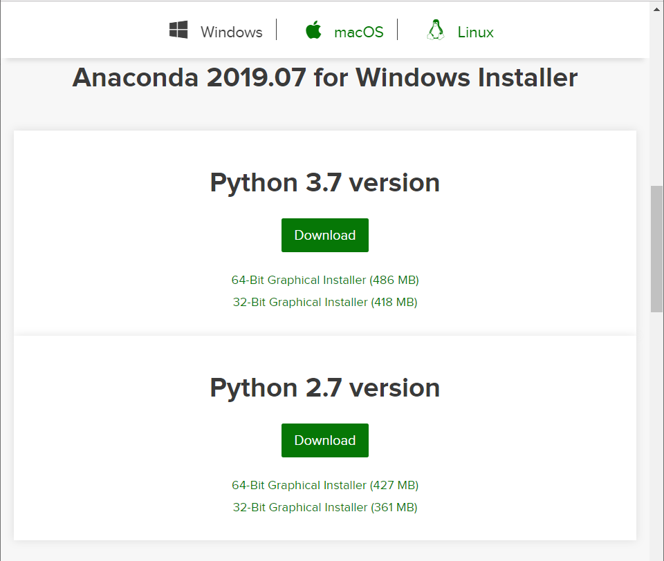
Task: Open 64-Bit Graphical Installer (486 MB) link
Action: point(325,280)
